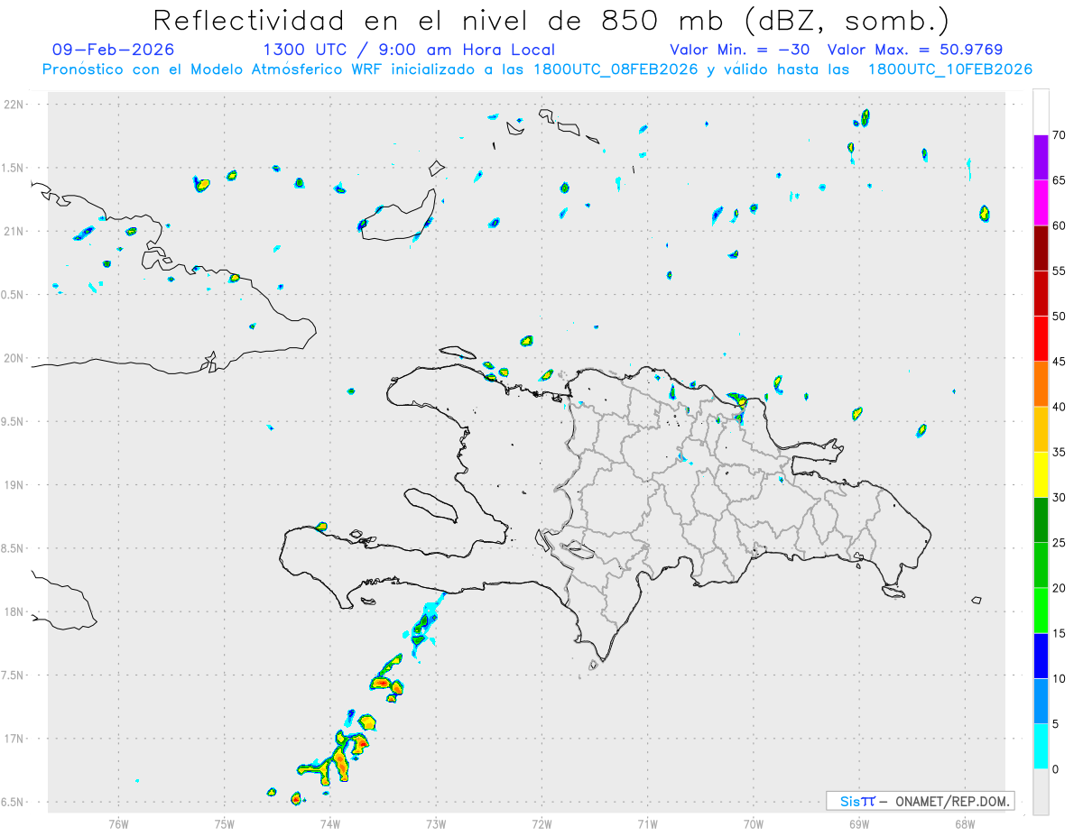The image size is (1083, 836).
Task: Click the legend scale value '20'
Action: [1059, 588]
